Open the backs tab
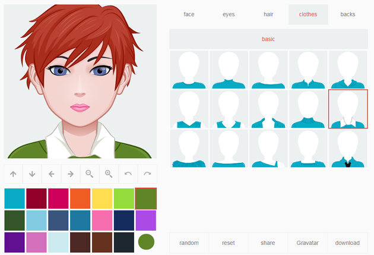 [348, 14]
